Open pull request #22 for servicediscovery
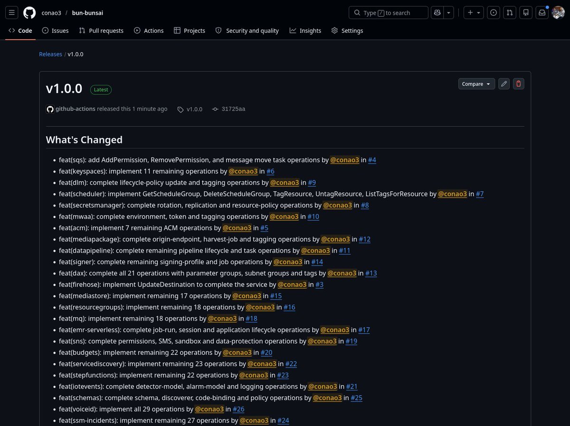The width and height of the screenshot is (570, 426). [291, 364]
